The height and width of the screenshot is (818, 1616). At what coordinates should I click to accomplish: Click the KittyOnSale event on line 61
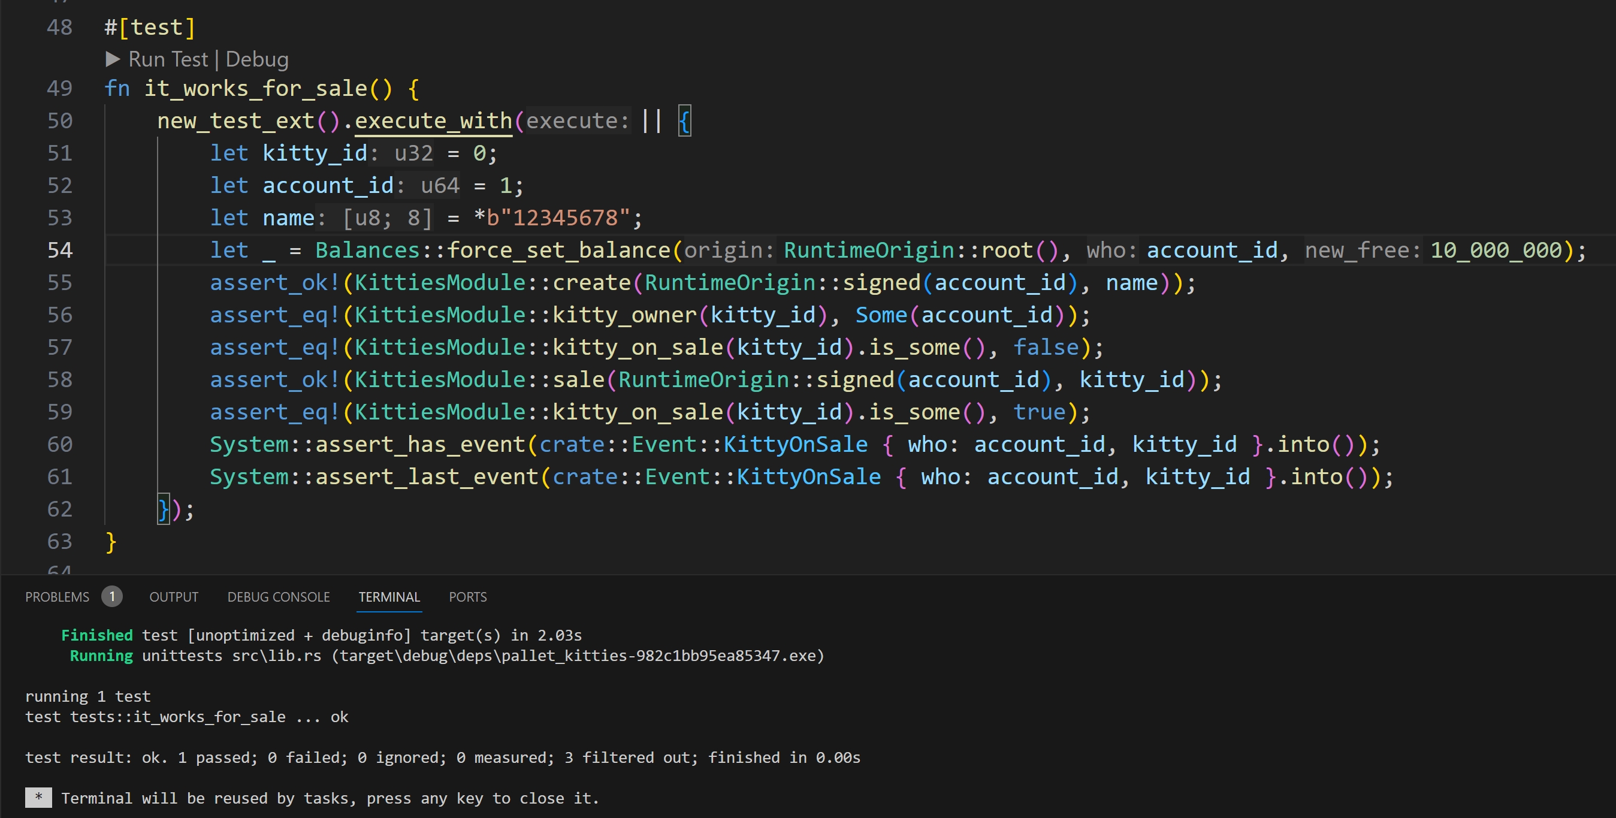(x=809, y=477)
